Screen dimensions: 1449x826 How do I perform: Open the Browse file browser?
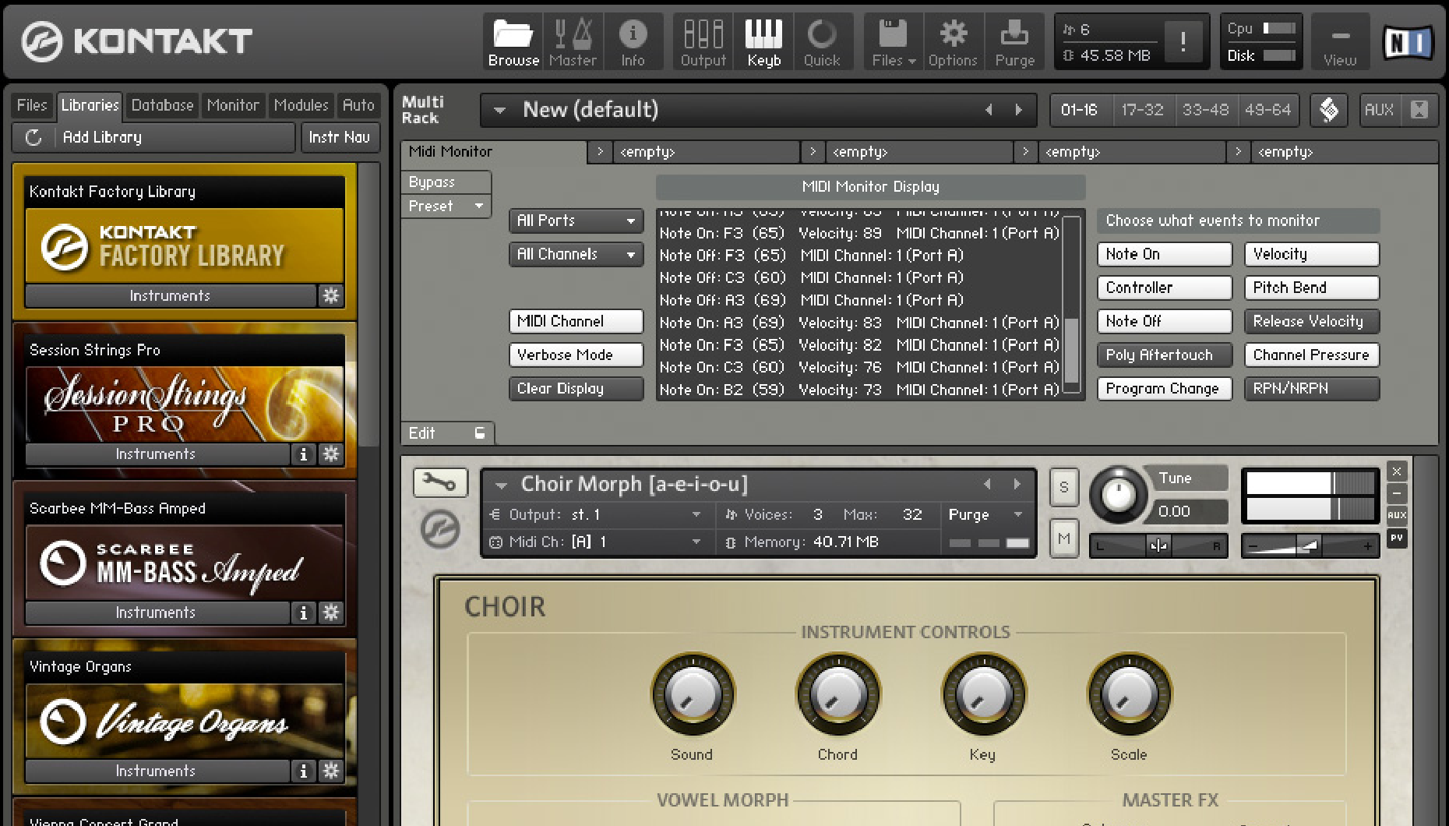click(512, 41)
